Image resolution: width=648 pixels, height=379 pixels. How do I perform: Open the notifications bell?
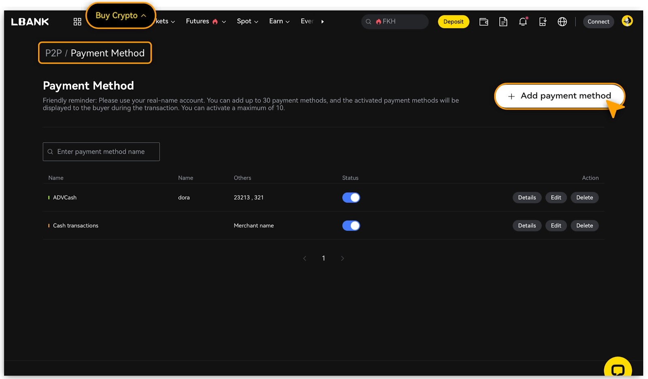(523, 22)
